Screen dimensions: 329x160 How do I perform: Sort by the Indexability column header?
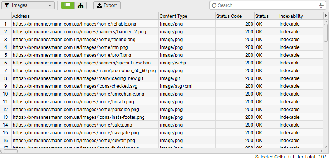[x=300, y=16]
